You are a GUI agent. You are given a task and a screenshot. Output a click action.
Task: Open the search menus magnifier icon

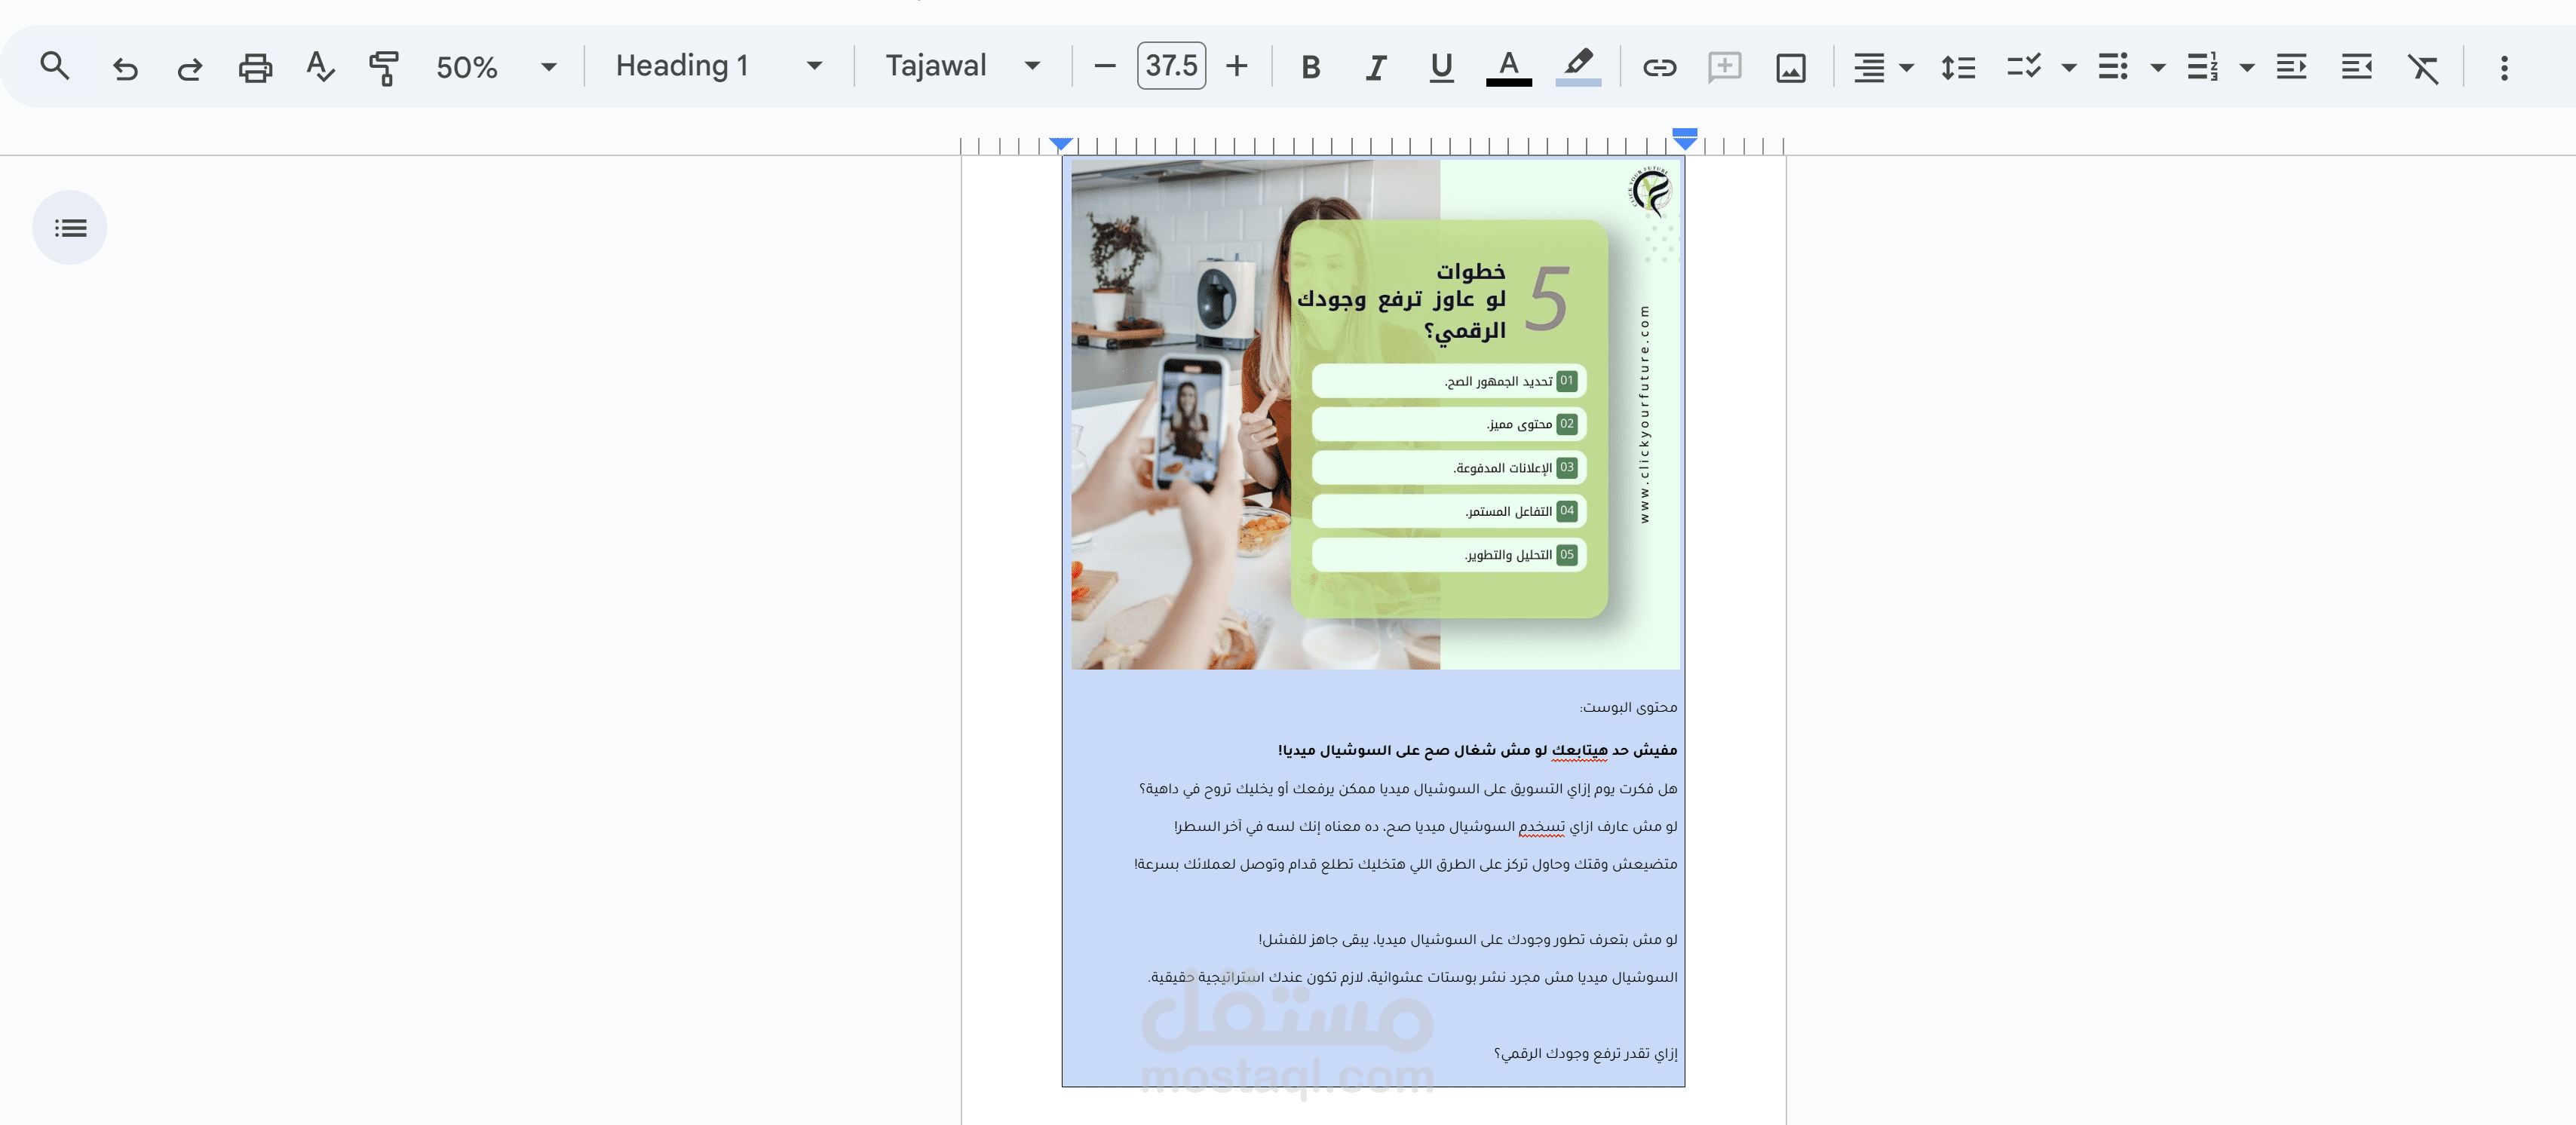[54, 67]
